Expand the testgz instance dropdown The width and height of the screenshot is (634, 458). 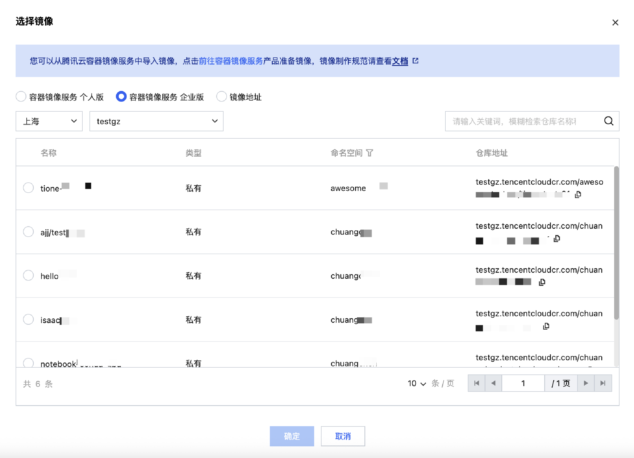click(156, 121)
